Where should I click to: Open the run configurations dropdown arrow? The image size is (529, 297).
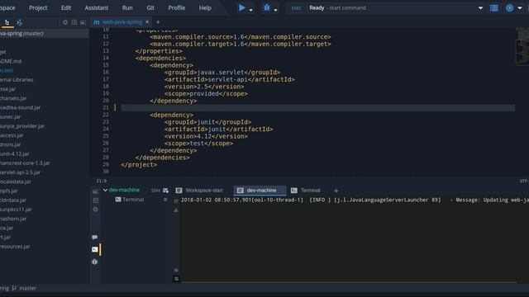point(250,10)
